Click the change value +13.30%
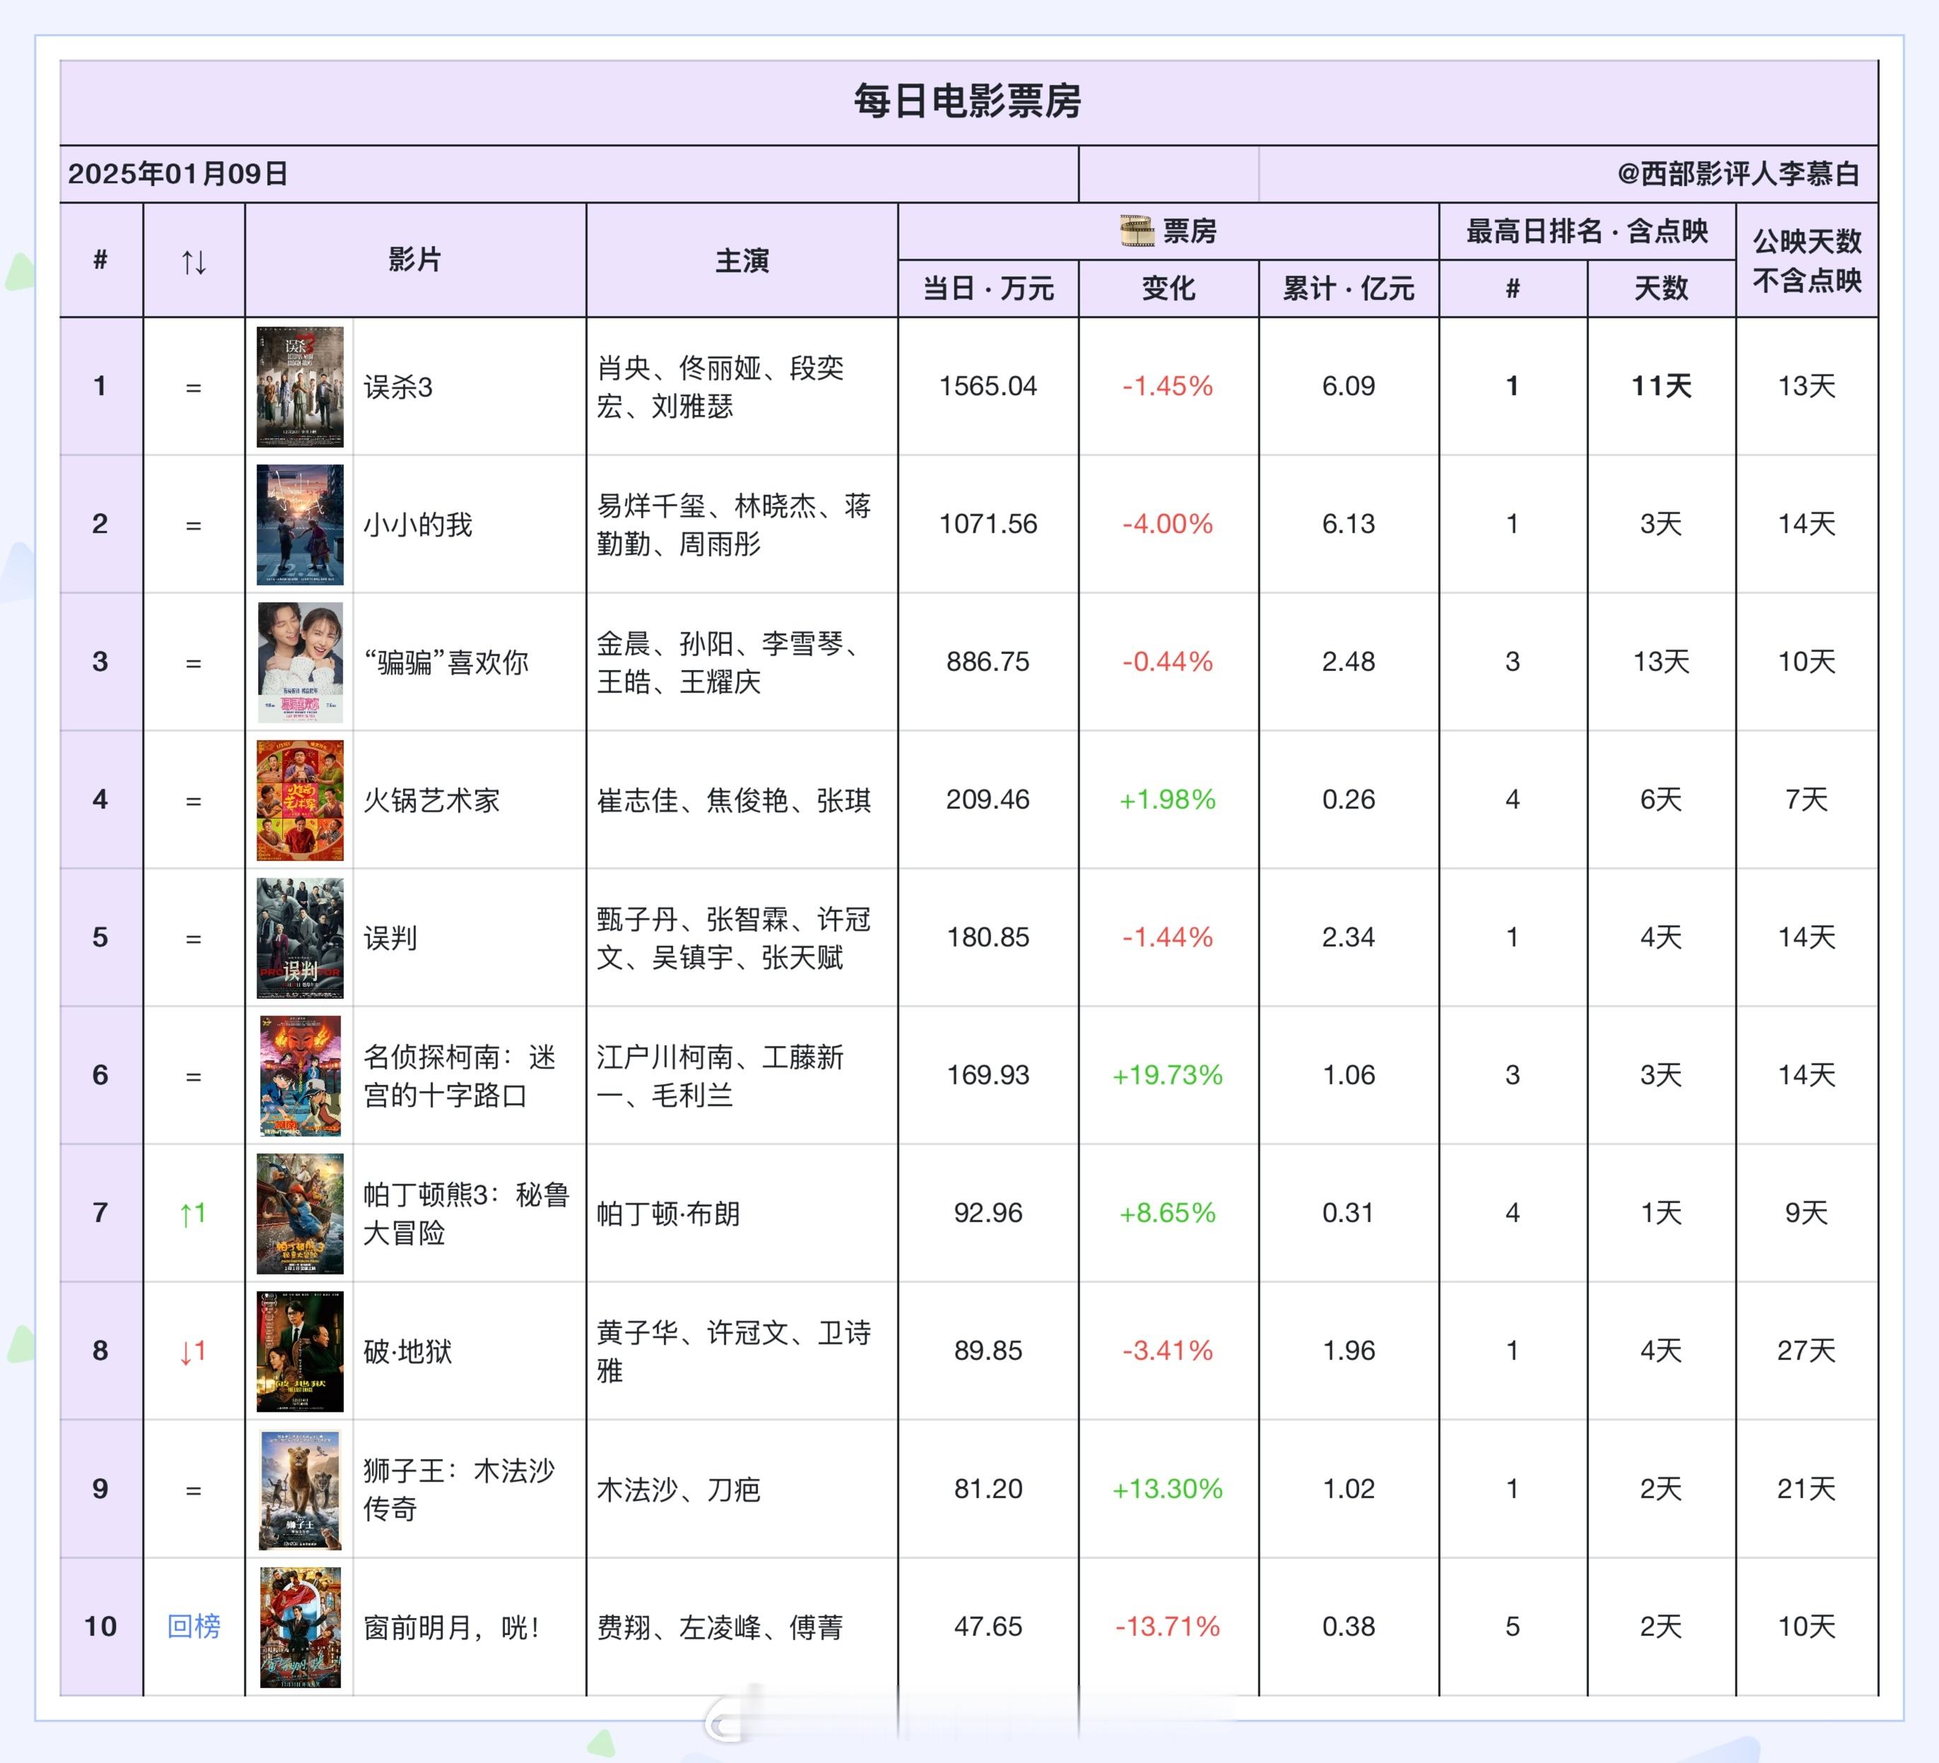The image size is (1939, 1763). (1168, 1489)
